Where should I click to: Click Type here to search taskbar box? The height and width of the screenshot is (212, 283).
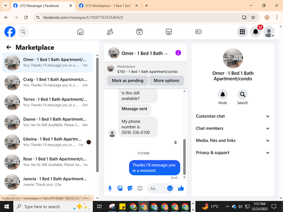click(x=53, y=206)
